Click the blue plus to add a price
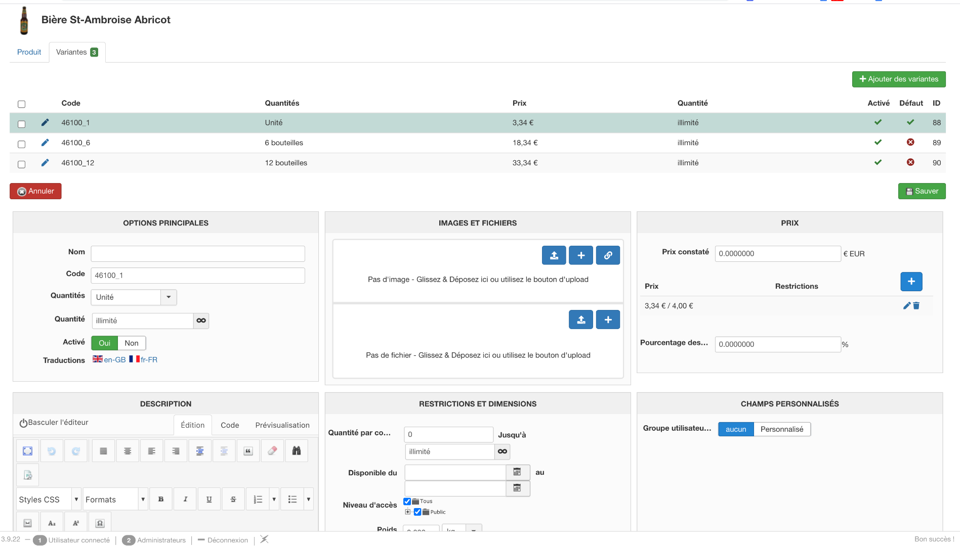Screen dimensions: 960x546 pyautogui.click(x=911, y=282)
